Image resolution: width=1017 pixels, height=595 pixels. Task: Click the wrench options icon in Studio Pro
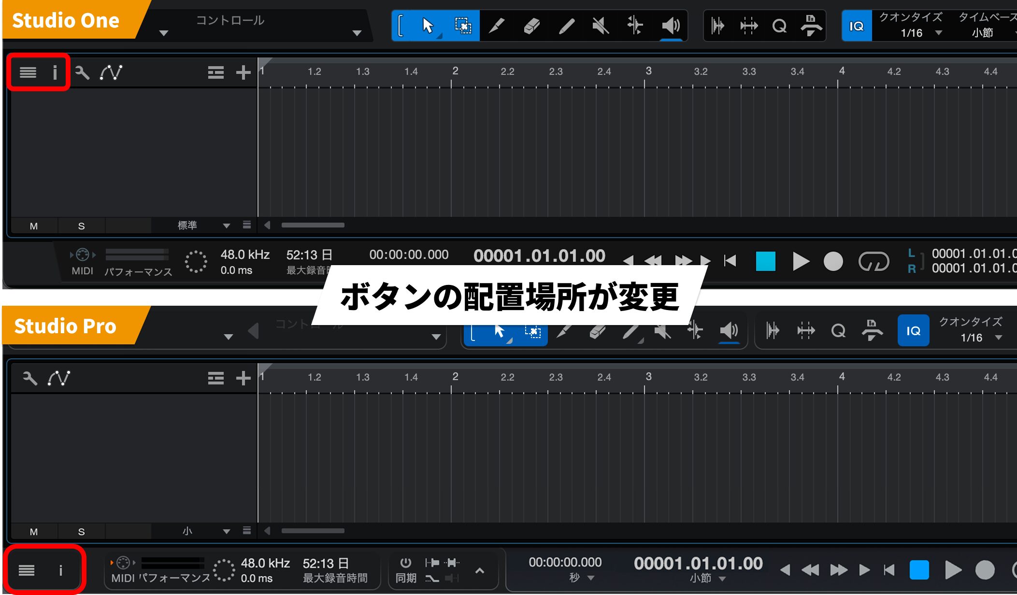click(x=30, y=378)
